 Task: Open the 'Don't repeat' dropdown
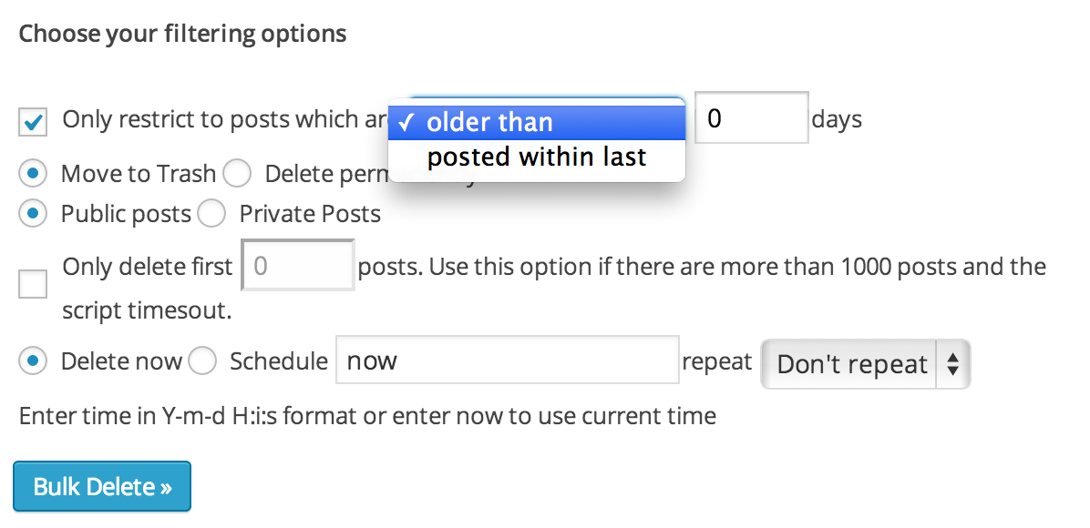852,364
